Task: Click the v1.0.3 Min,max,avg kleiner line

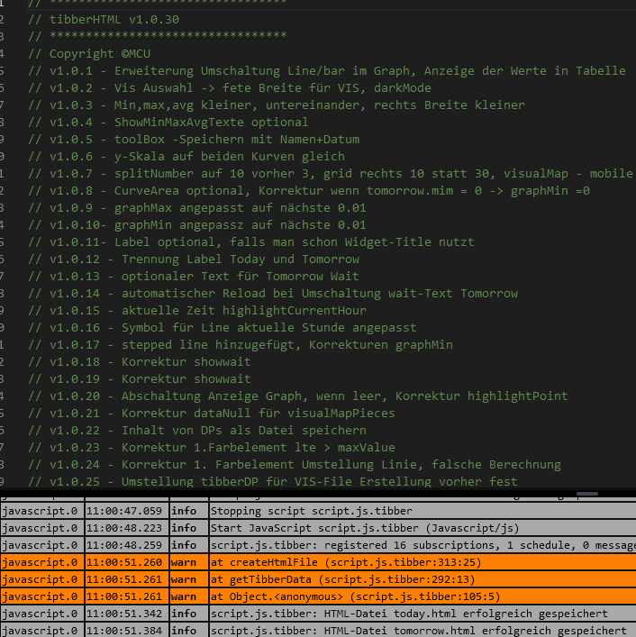Action: tap(277, 105)
